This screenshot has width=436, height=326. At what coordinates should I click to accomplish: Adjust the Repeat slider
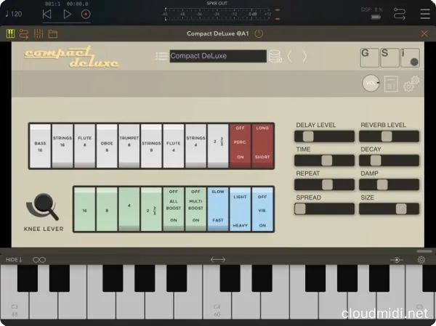pos(324,185)
